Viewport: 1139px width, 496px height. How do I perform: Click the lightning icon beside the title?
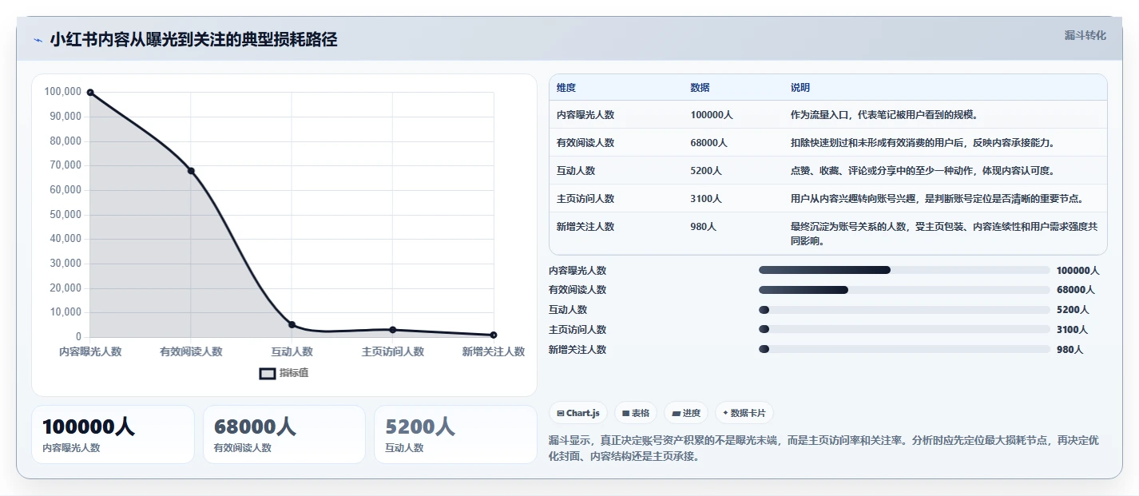[x=38, y=40]
